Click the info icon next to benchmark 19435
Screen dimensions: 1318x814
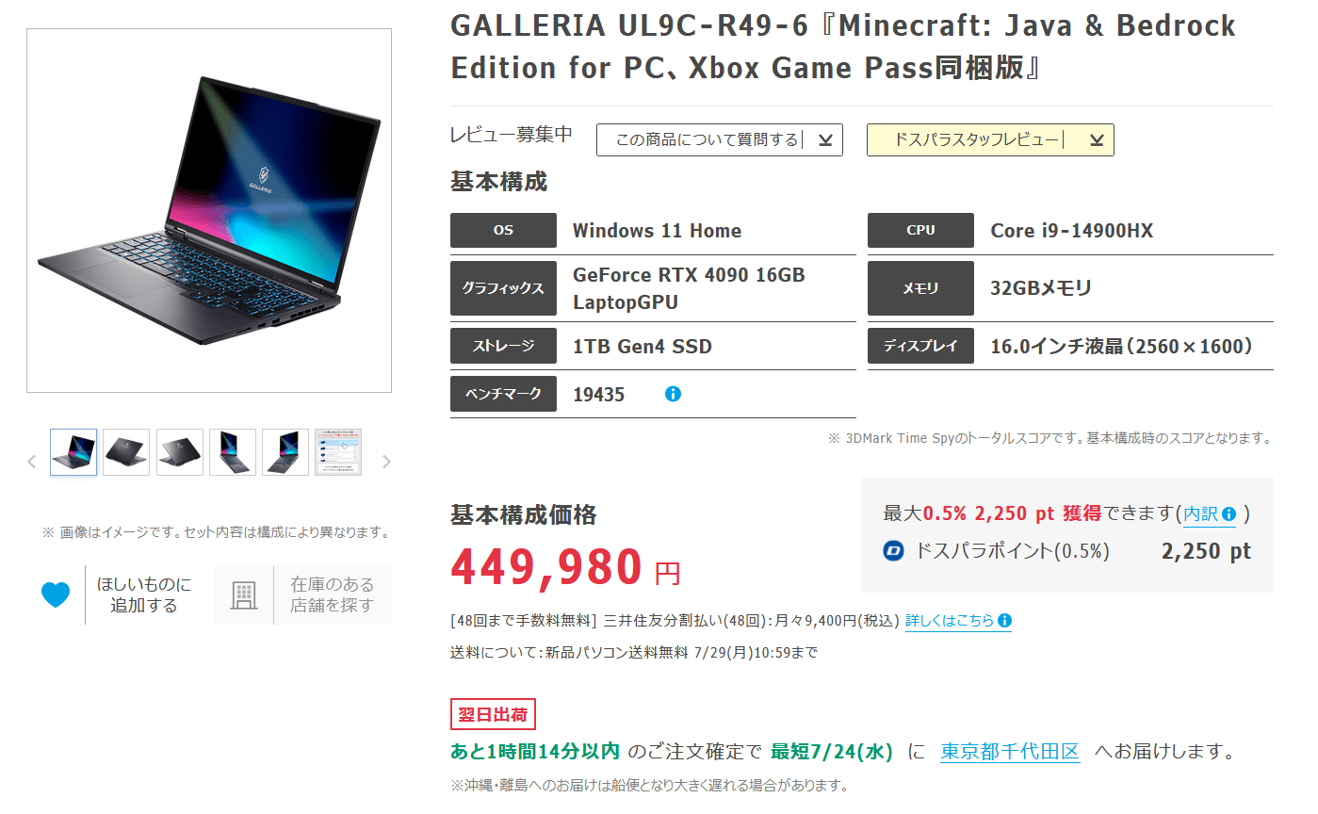673,394
